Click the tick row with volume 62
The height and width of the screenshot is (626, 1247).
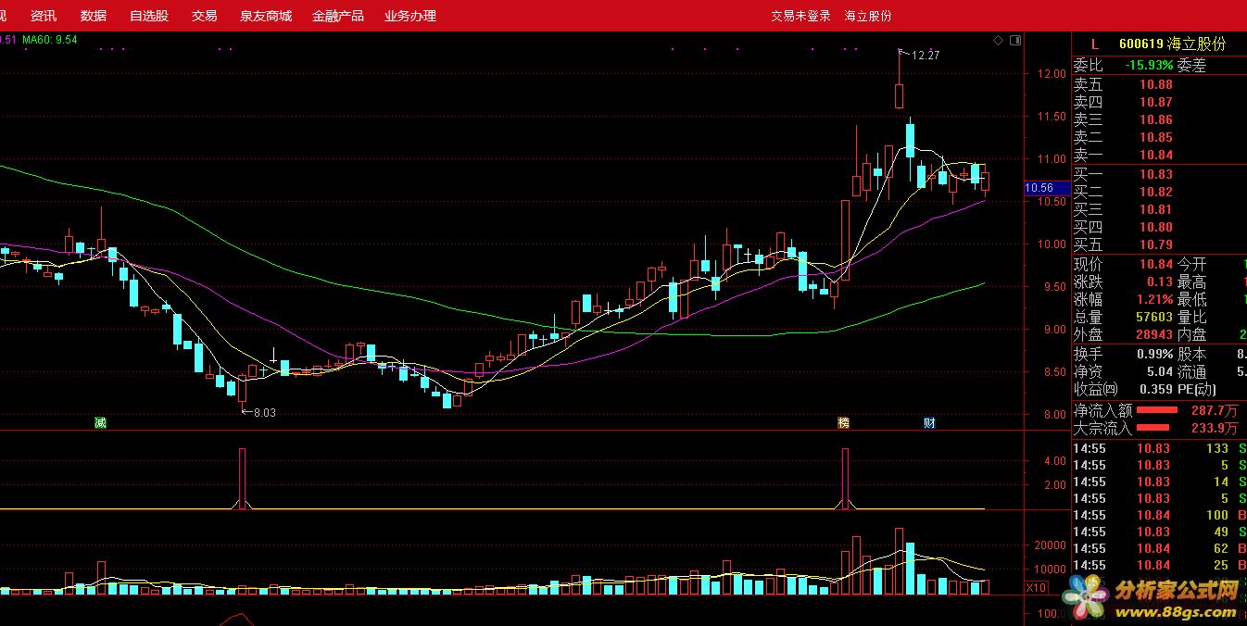[1159, 548]
